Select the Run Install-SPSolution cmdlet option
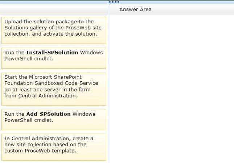234x163 pixels. pos(54,58)
